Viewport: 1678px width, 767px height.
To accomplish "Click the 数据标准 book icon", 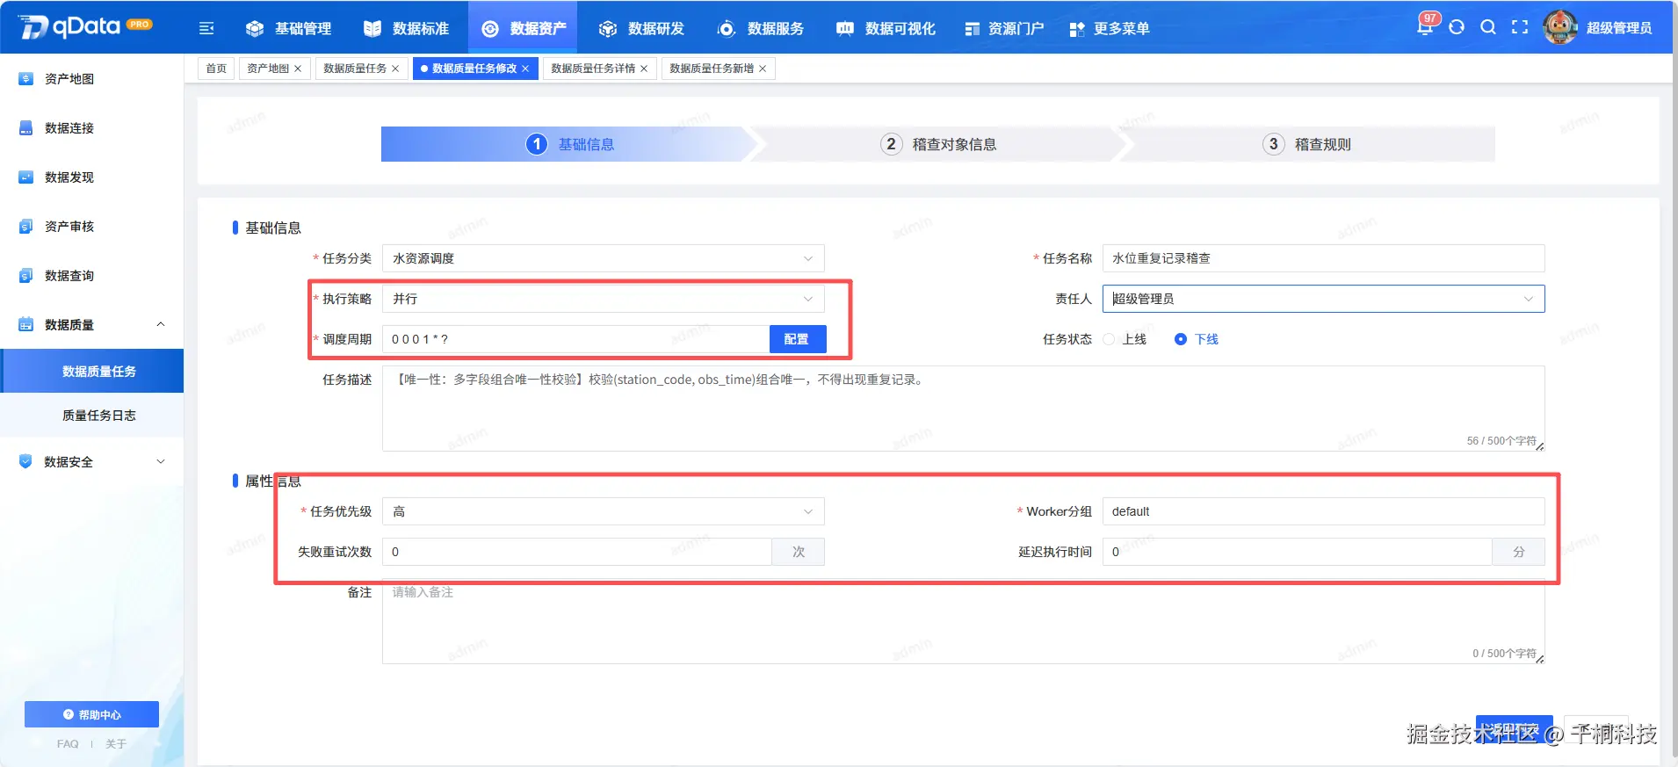I will coord(372,29).
